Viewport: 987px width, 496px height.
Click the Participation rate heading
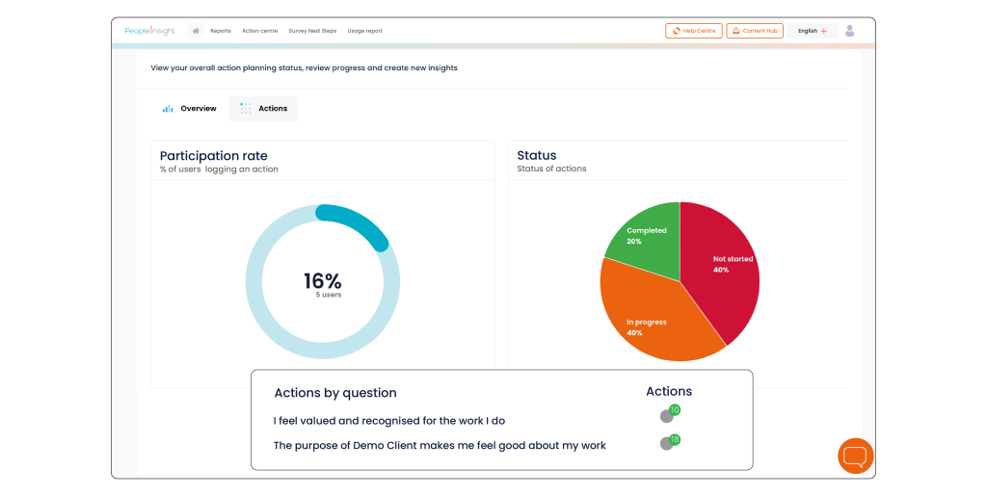pos(213,156)
